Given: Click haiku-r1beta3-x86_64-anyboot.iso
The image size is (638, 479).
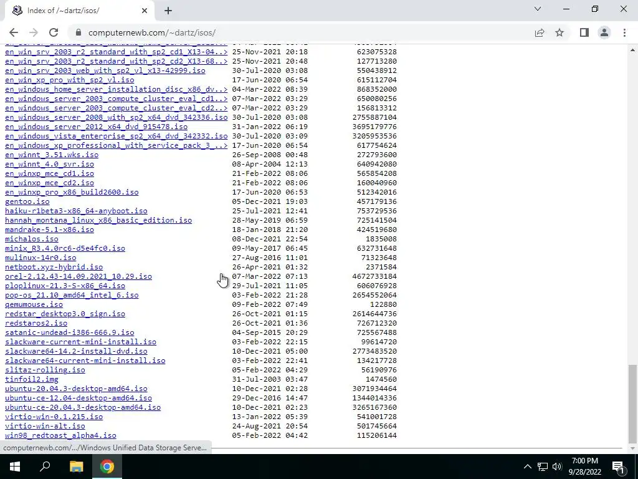Looking at the screenshot, I should click(x=76, y=211).
